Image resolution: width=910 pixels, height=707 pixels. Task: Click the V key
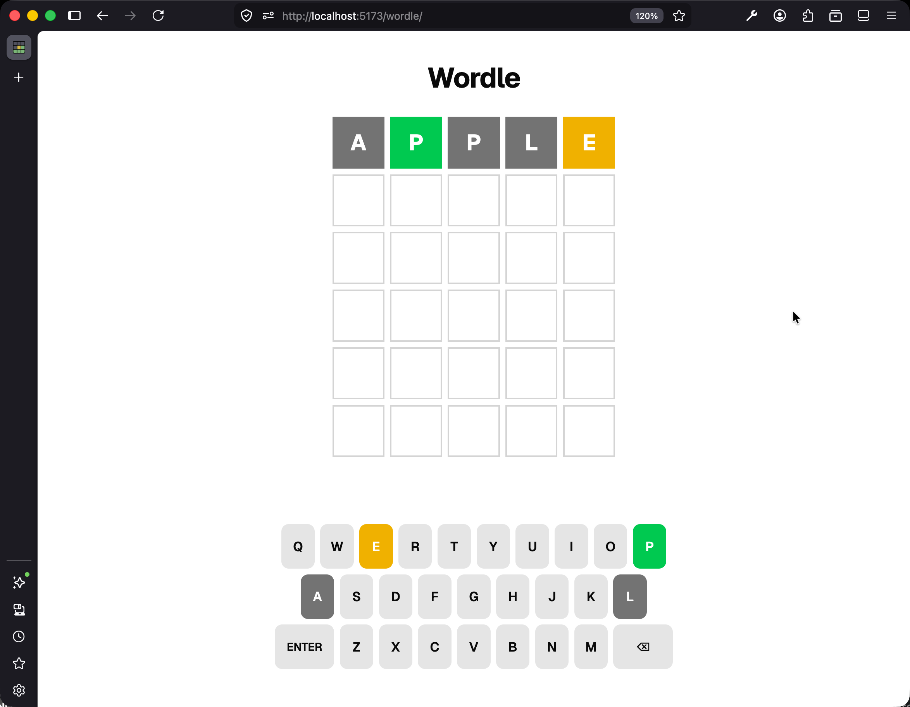(x=474, y=647)
